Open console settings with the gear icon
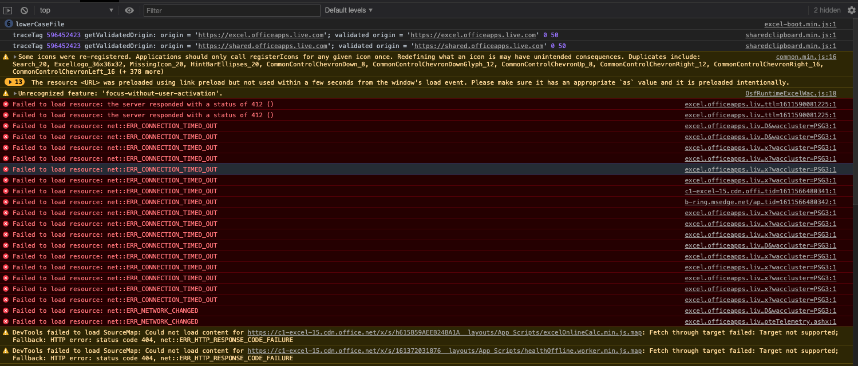This screenshot has height=366, width=858. 851,10
